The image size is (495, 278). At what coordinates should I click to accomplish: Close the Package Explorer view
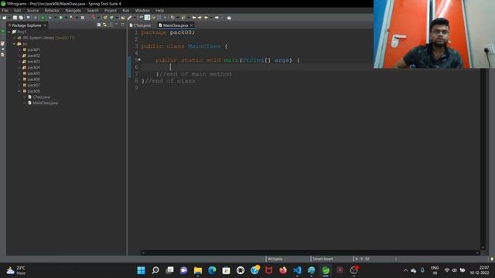click(x=45, y=25)
